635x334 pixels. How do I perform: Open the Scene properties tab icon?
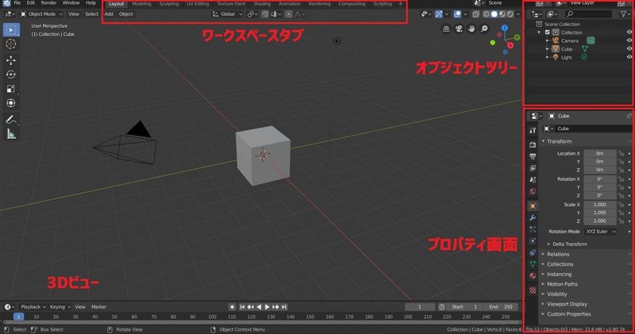pyautogui.click(x=533, y=180)
